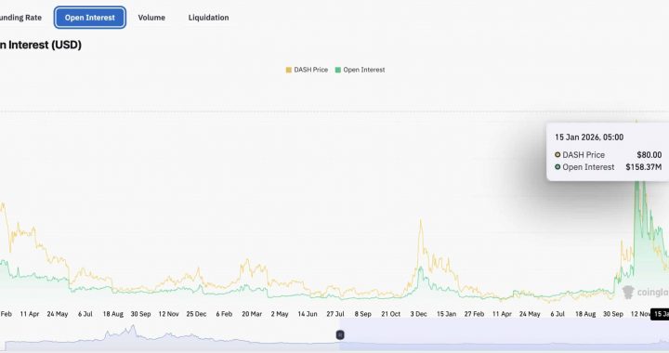Click the Open Interest marker in tooltip

click(557, 167)
